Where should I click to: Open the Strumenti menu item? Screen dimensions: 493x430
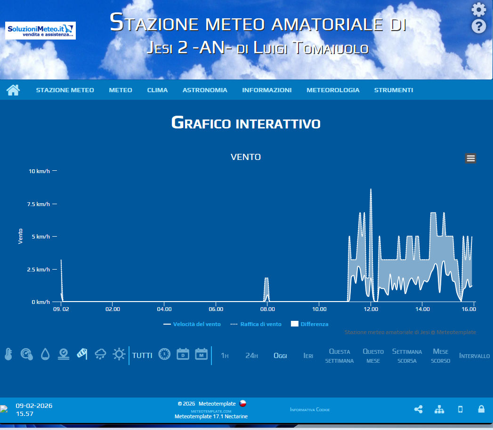394,90
